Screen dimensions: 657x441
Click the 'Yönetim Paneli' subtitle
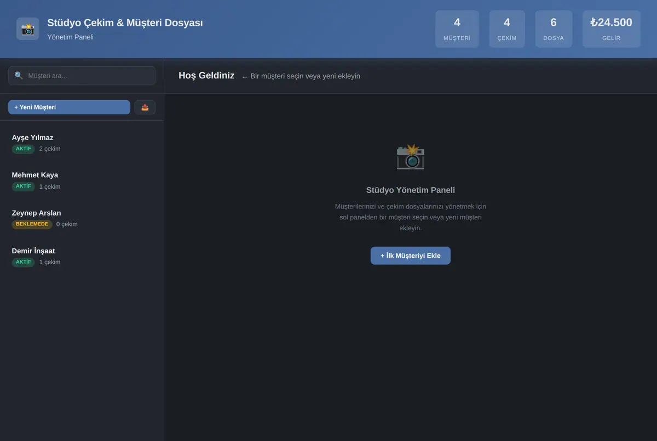pyautogui.click(x=70, y=37)
